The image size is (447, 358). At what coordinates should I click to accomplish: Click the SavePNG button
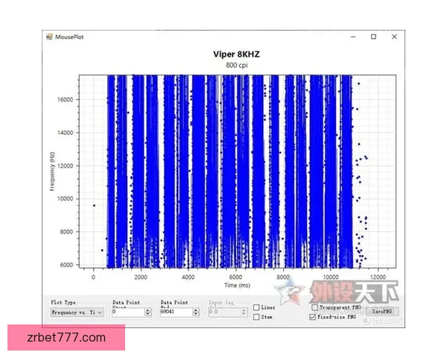tap(382, 312)
